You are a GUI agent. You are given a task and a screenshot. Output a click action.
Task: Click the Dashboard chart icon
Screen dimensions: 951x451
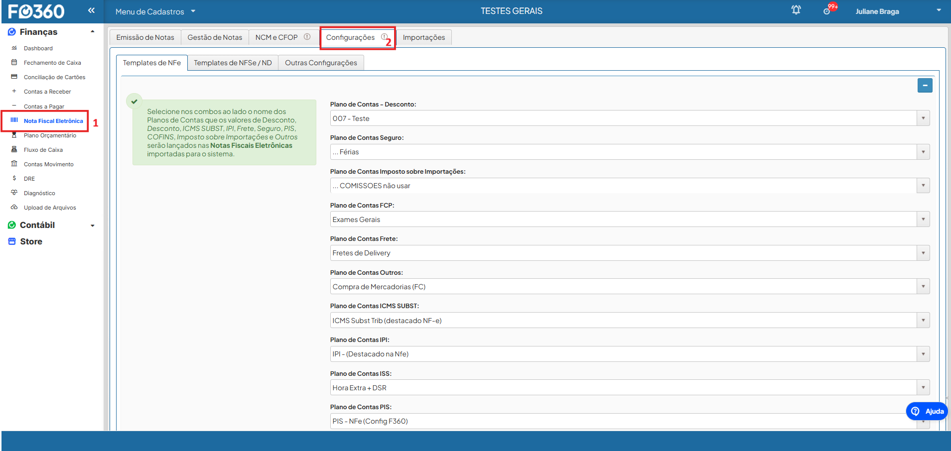click(x=14, y=48)
